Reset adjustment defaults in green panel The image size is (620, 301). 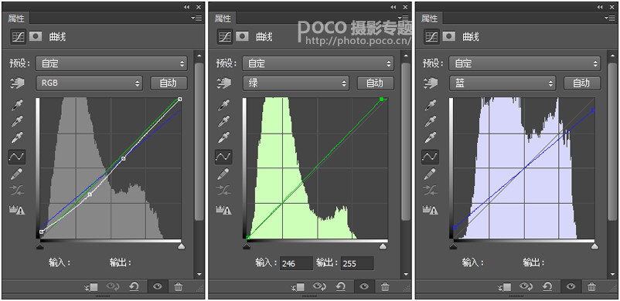coord(340,286)
